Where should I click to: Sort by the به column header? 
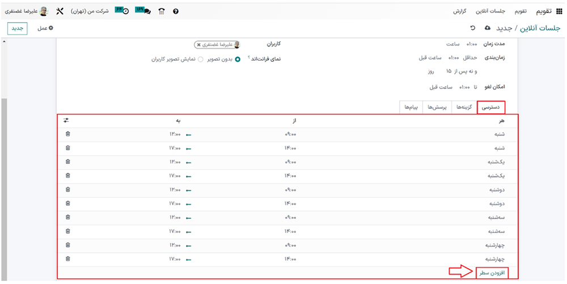[178, 121]
